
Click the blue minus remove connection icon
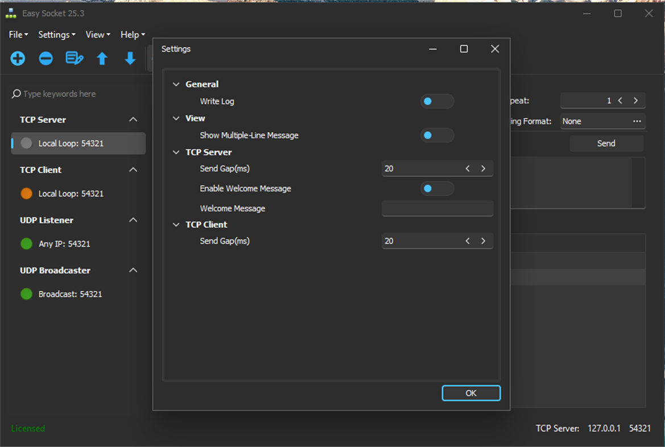46,59
